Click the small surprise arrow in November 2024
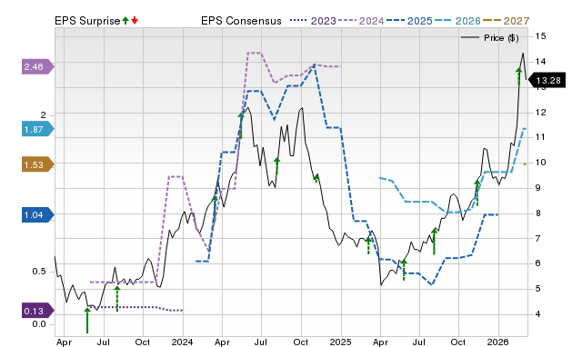The width and height of the screenshot is (582, 347). click(316, 179)
